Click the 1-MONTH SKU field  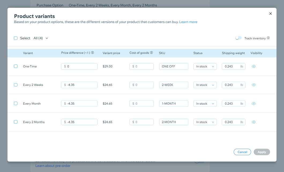[174, 104]
